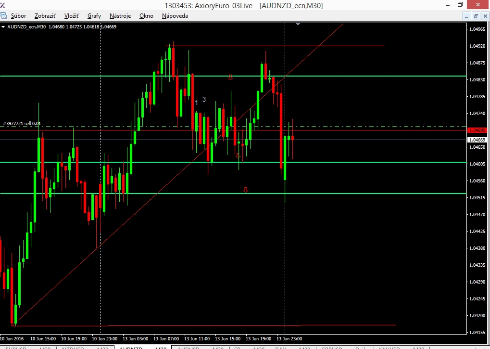Select the red arrow above lowest green line
490x349 pixels.
pos(246,190)
